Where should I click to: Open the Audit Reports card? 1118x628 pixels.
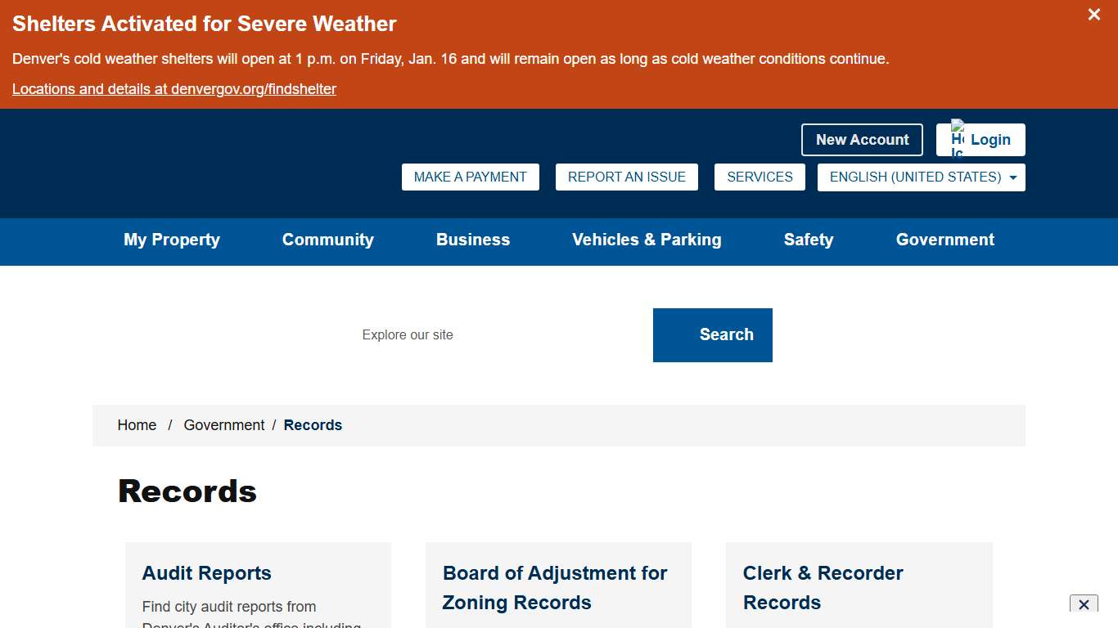click(x=207, y=573)
